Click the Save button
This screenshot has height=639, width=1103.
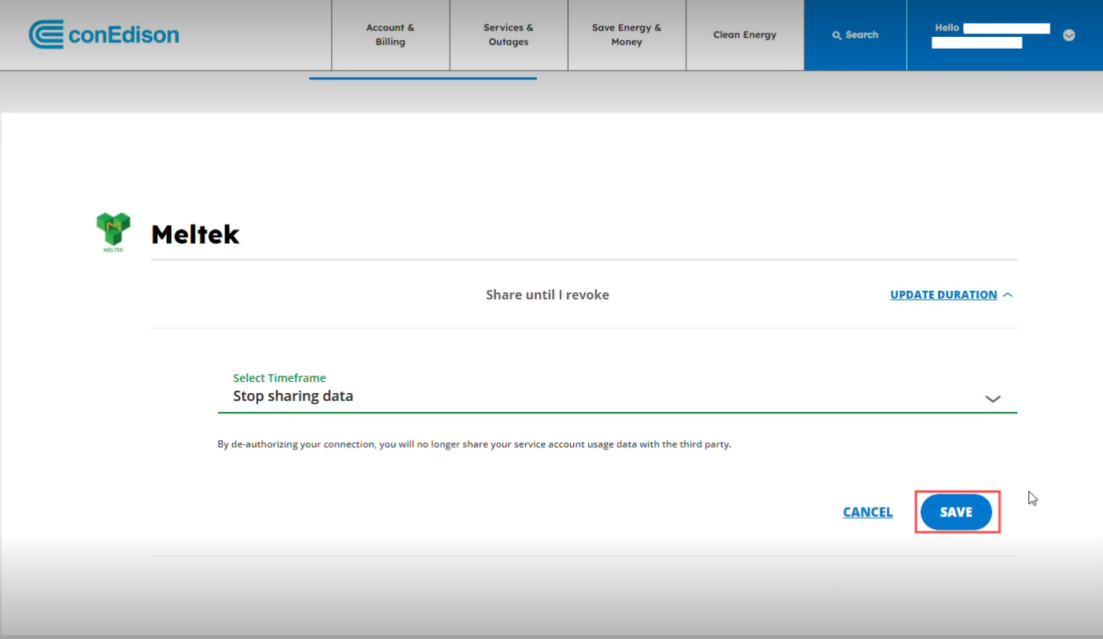pyautogui.click(x=956, y=512)
